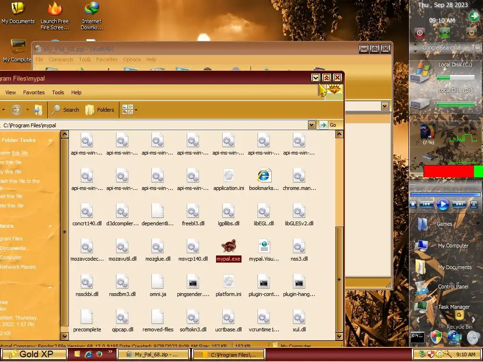Viewport: 483px width, 362px height.
Task: Expand quick launch overflow chevron
Action: click(110, 352)
